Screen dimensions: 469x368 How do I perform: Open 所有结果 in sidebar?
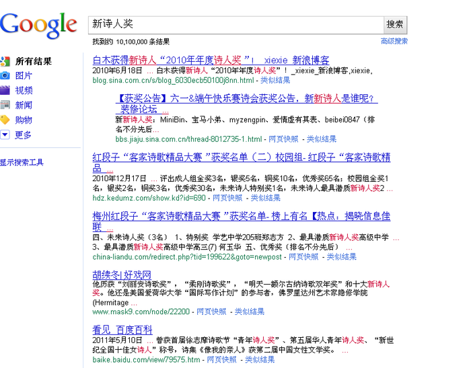(x=34, y=61)
